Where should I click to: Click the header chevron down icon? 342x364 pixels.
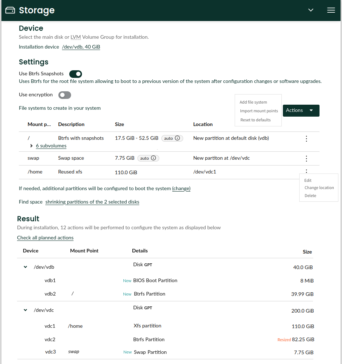(x=310, y=10)
